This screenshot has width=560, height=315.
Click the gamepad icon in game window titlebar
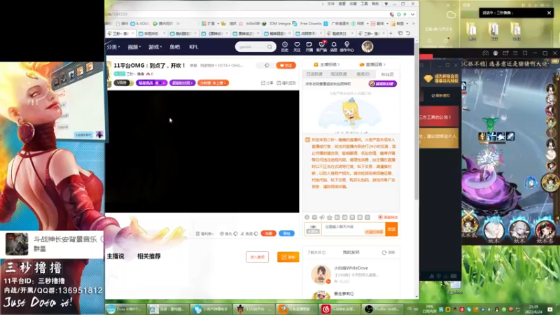tap(485, 53)
